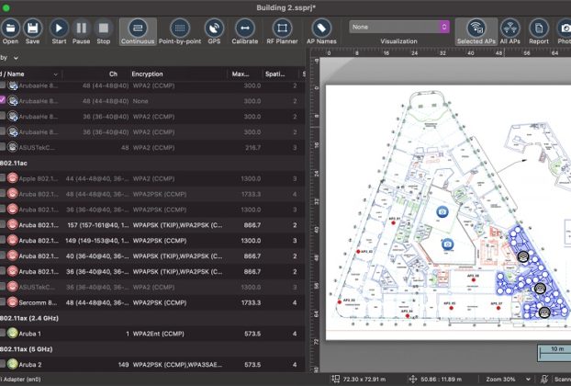Check the Aruba 1 access point

3,333
